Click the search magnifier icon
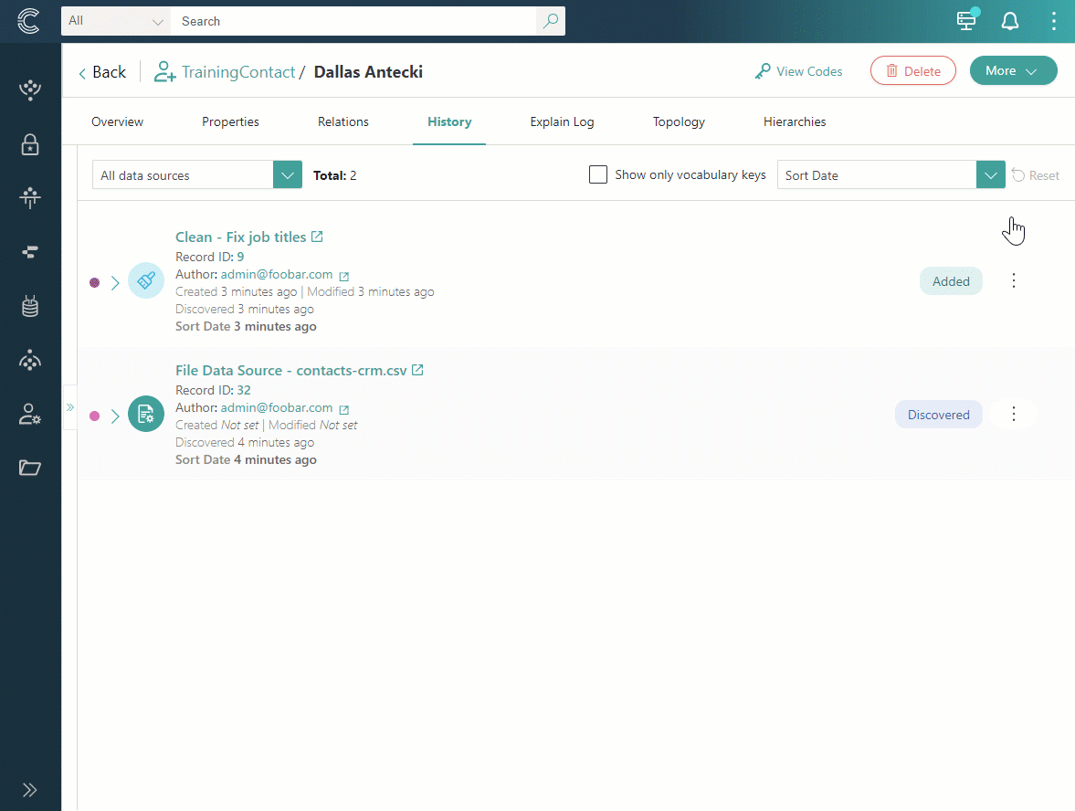 [x=550, y=21]
